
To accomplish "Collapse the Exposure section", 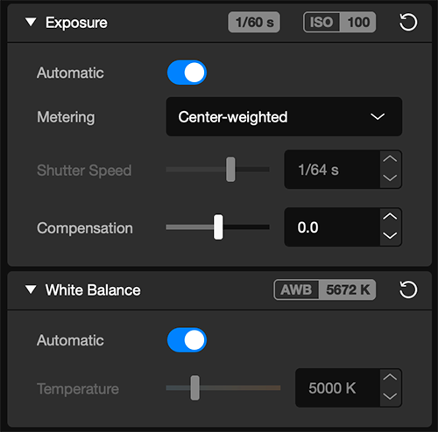I will click(31, 22).
